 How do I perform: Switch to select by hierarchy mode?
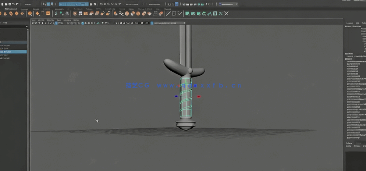coord(44,4)
